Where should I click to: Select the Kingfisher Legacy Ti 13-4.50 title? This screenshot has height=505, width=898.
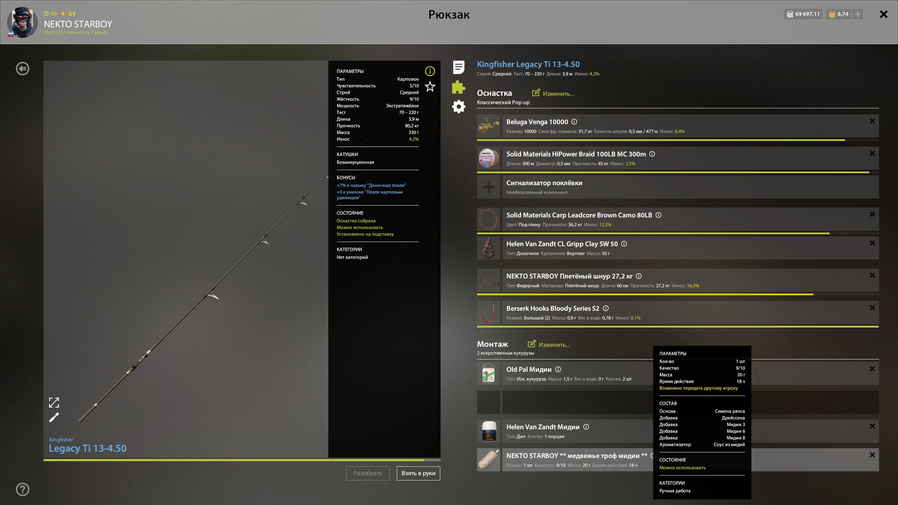coord(528,64)
